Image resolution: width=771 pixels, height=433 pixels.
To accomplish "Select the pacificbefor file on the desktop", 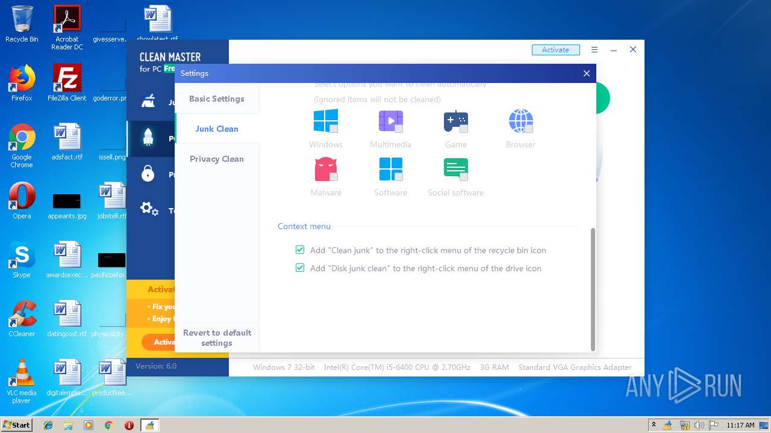I will 109,265.
